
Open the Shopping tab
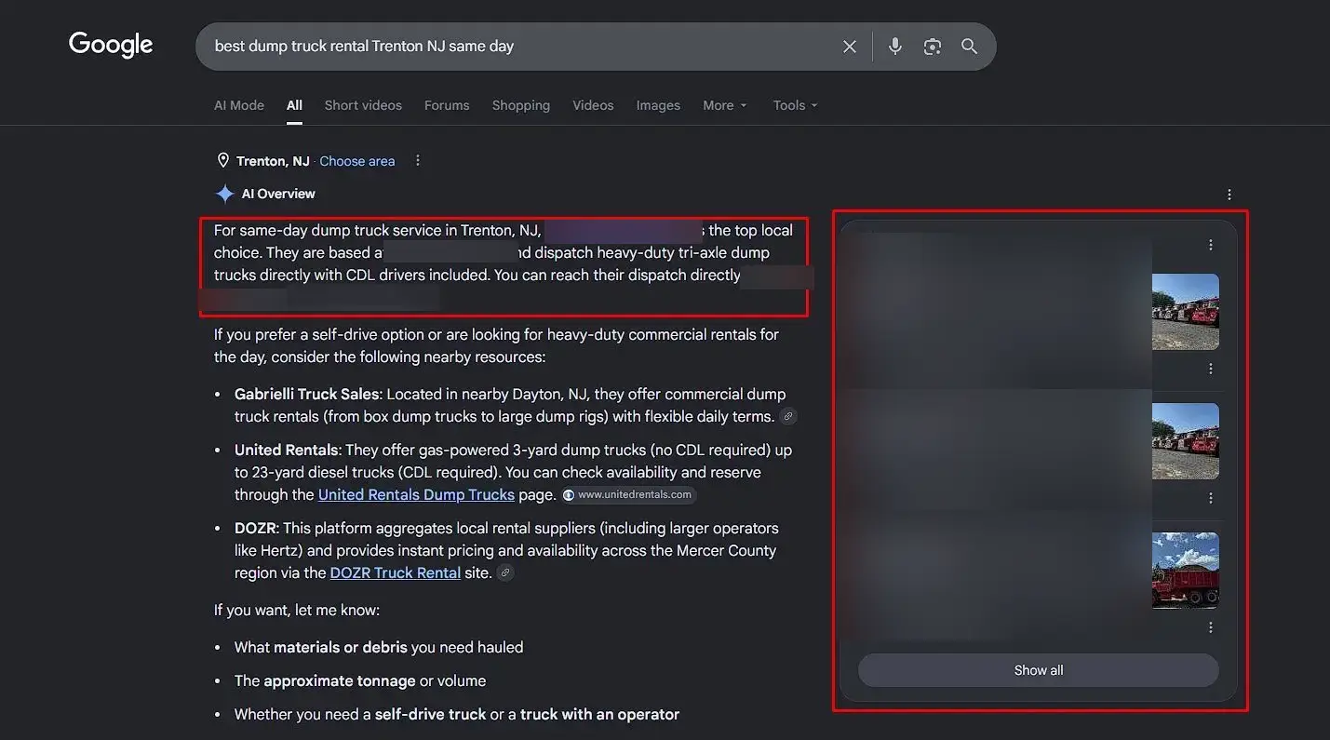tap(521, 105)
